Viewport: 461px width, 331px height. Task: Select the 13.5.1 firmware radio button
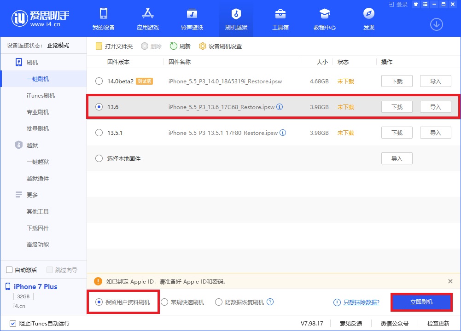tap(99, 133)
